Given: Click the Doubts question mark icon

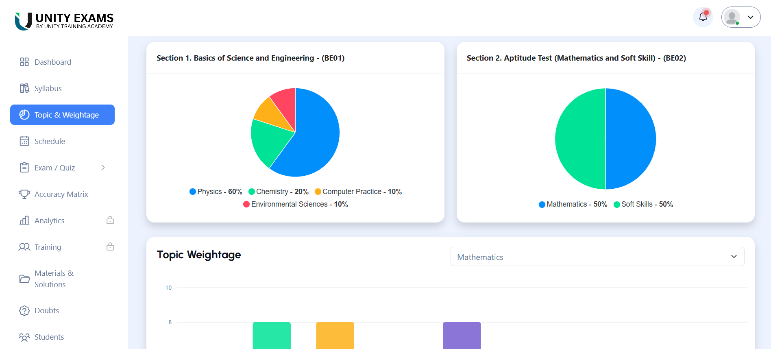Looking at the screenshot, I should 24,311.
